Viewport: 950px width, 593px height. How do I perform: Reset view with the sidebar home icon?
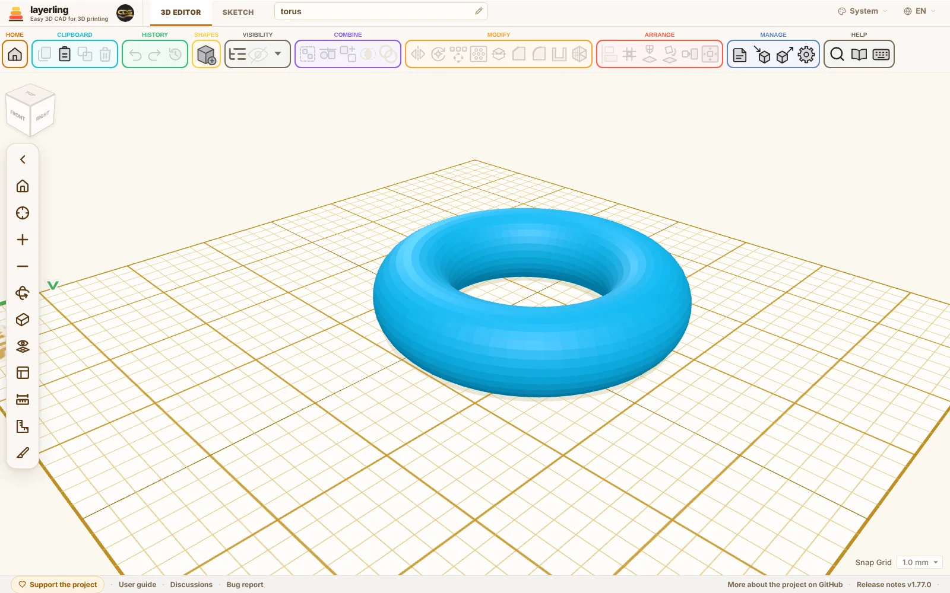click(23, 186)
